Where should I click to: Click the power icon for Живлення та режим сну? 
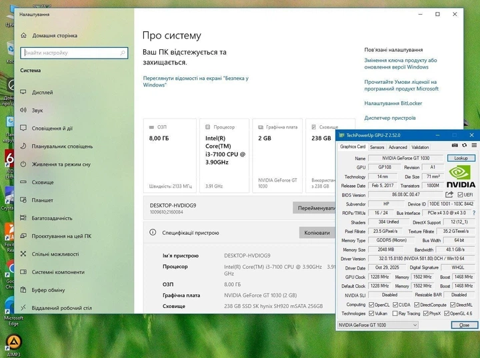[x=23, y=164]
